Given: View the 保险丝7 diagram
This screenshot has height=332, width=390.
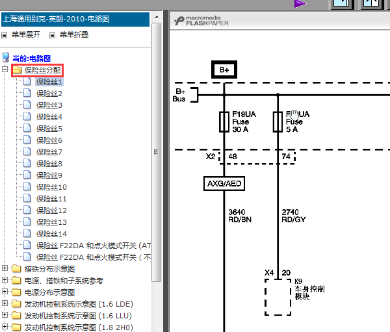Looking at the screenshot, I should tap(49, 152).
